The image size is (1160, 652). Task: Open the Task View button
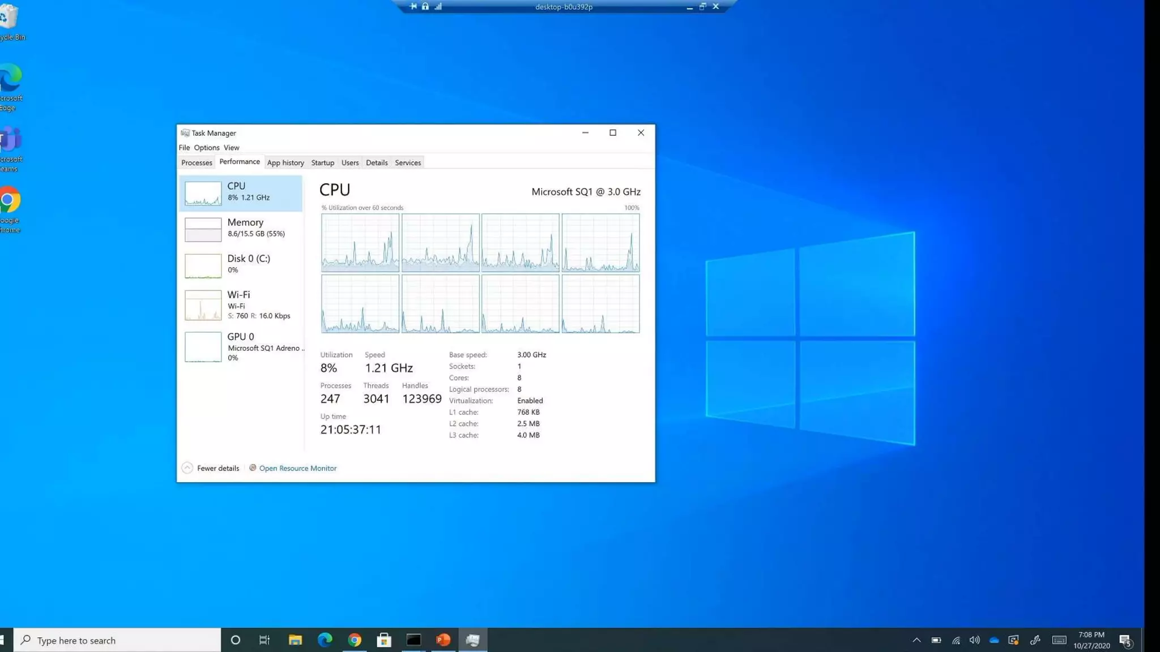265,640
